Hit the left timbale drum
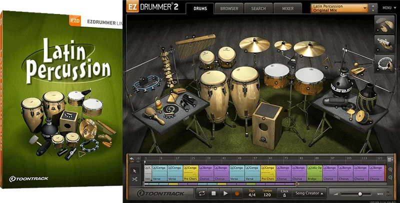The image size is (400, 203). coord(277,75)
